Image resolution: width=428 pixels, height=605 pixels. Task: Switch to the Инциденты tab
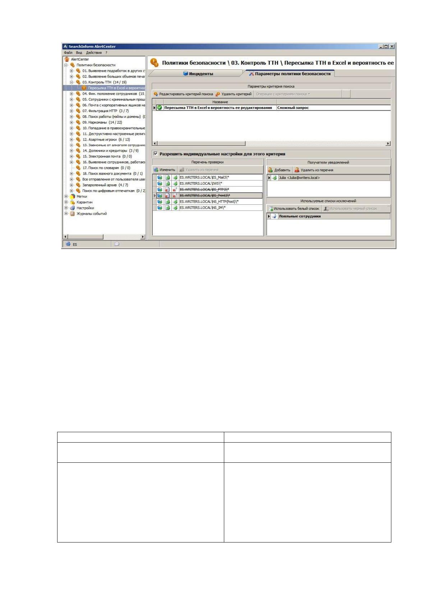point(198,74)
